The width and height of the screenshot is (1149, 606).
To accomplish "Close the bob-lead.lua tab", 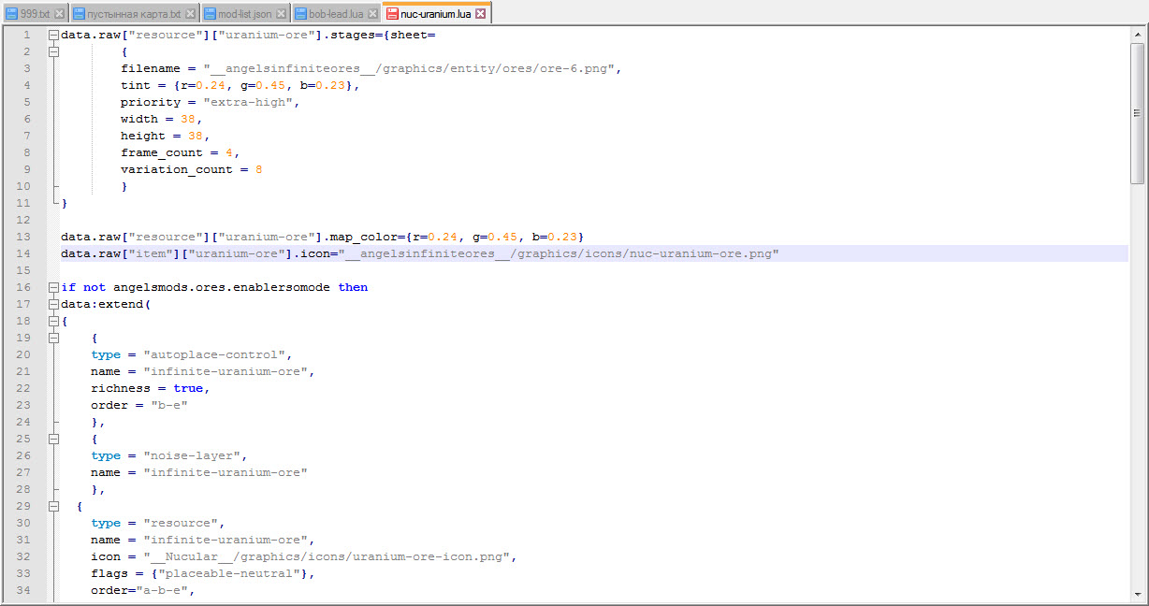I will click(372, 14).
